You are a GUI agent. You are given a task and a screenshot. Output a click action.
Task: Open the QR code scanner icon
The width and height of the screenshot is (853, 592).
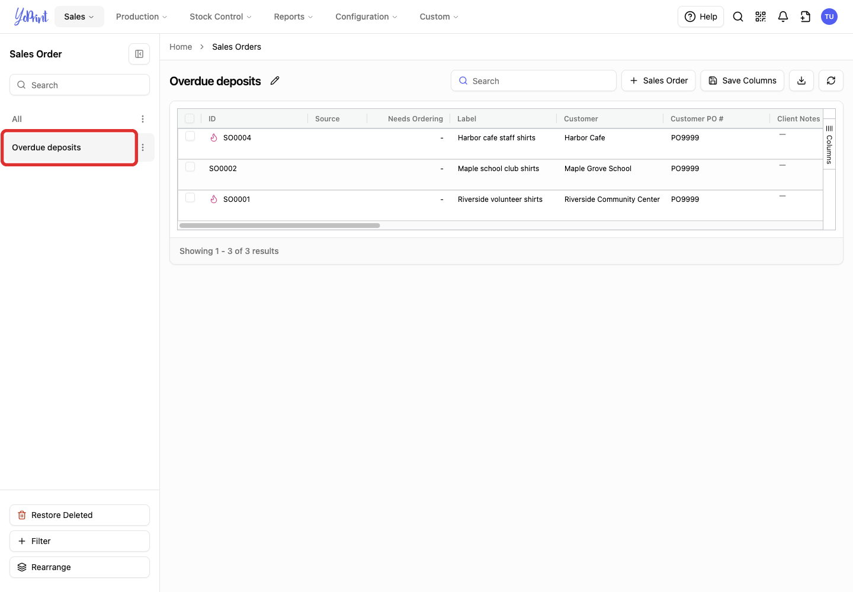coord(761,17)
